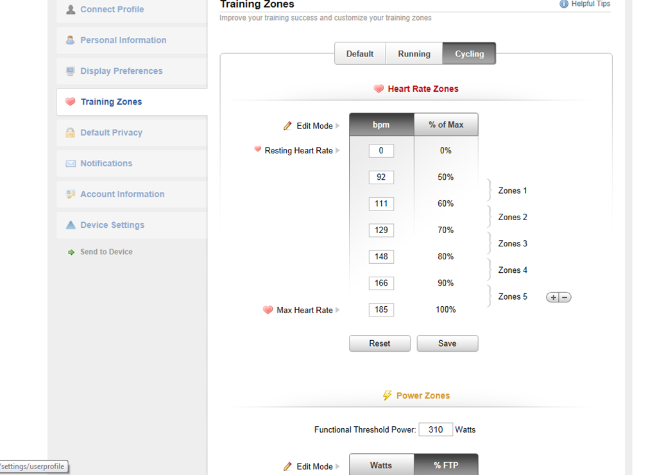Viewport: 657px width, 475px height.
Task: Click the Display Preferences monitor icon
Action: [x=71, y=71]
